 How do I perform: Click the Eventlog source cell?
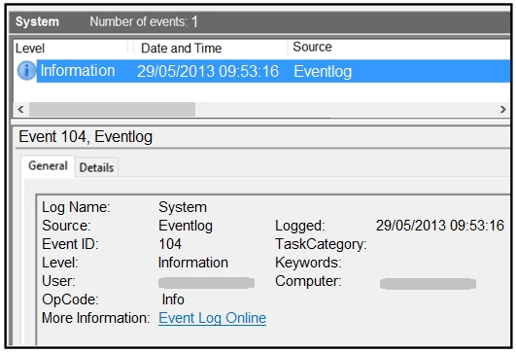point(323,71)
